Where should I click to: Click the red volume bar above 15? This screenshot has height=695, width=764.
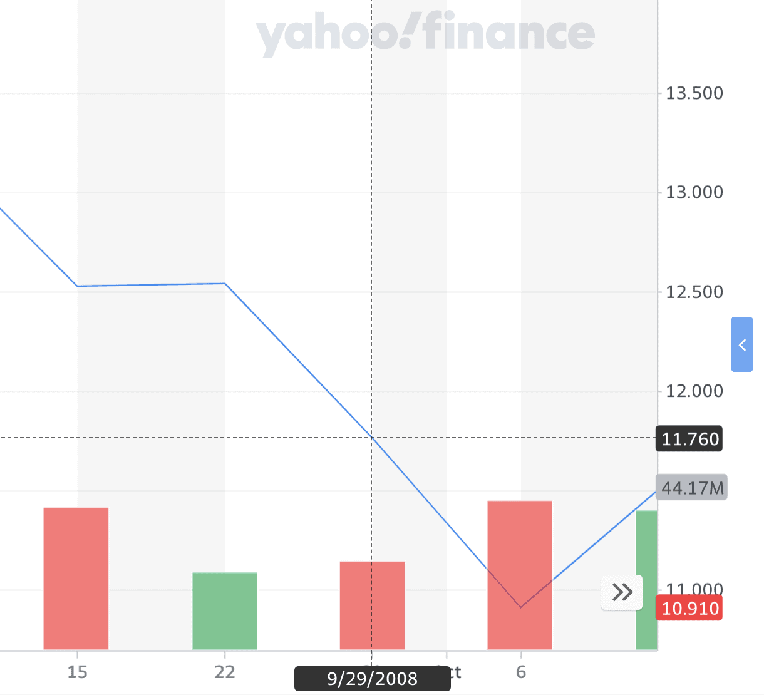pos(76,579)
